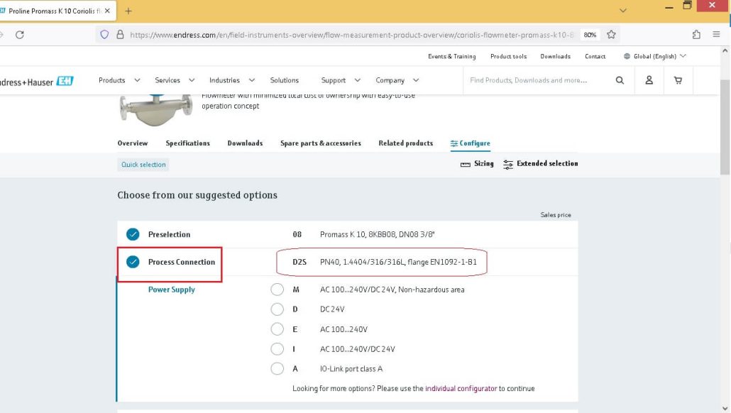Open the browser extensions icon

coord(696,35)
